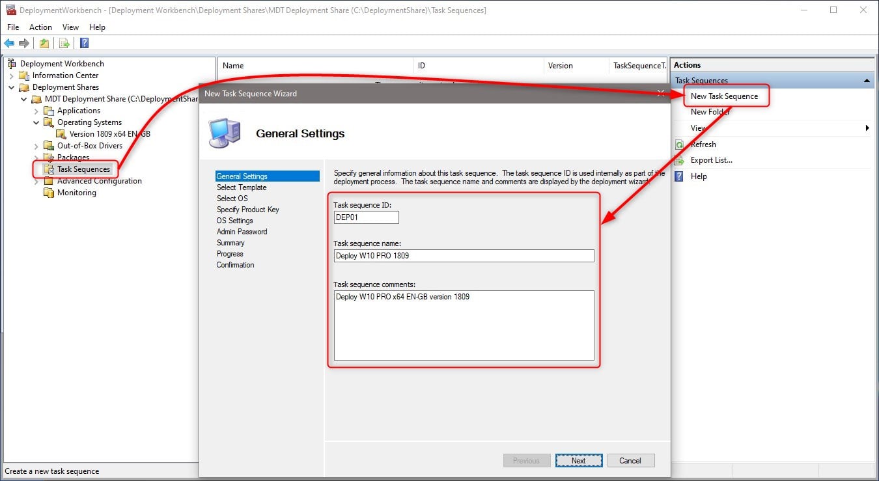
Task: Click the Previous button in wizard
Action: [526, 461]
